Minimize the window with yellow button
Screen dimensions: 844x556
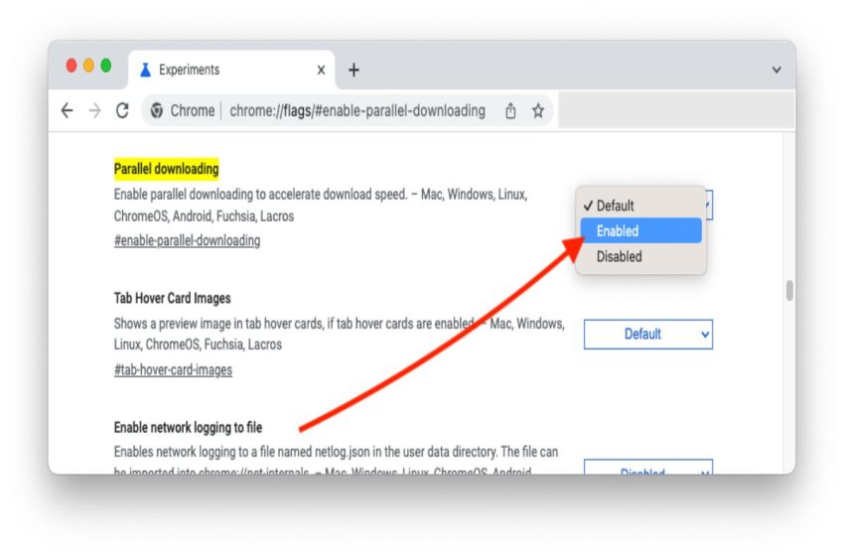click(x=88, y=66)
